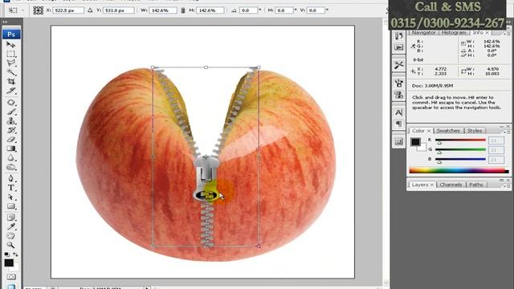Open the Tool Presets dock icon
514x289 pixels.
tap(399, 65)
